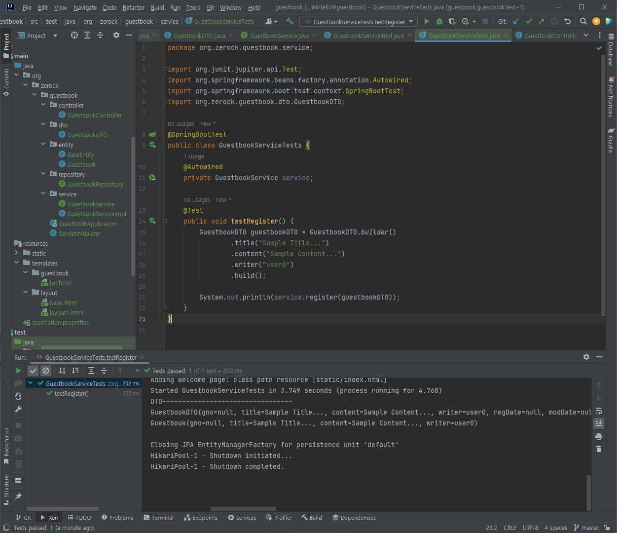This screenshot has width=617, height=533.
Task: Open Run panel settings gear
Action: pos(586,357)
